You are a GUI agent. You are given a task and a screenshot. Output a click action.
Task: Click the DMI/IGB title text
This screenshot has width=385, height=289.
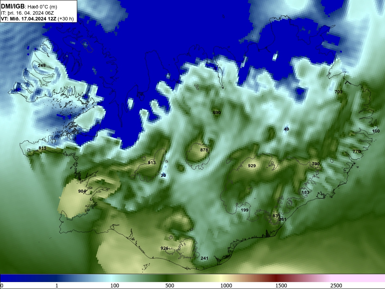pyautogui.click(x=13, y=6)
